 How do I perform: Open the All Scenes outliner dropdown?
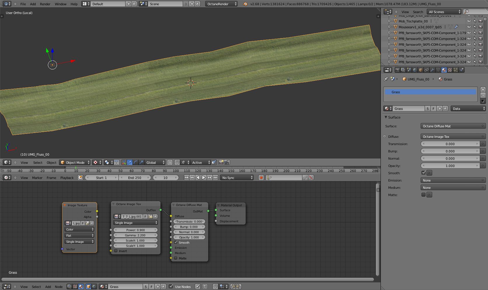tap(444, 12)
